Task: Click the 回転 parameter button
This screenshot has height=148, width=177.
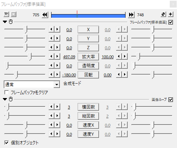Action: (88, 75)
